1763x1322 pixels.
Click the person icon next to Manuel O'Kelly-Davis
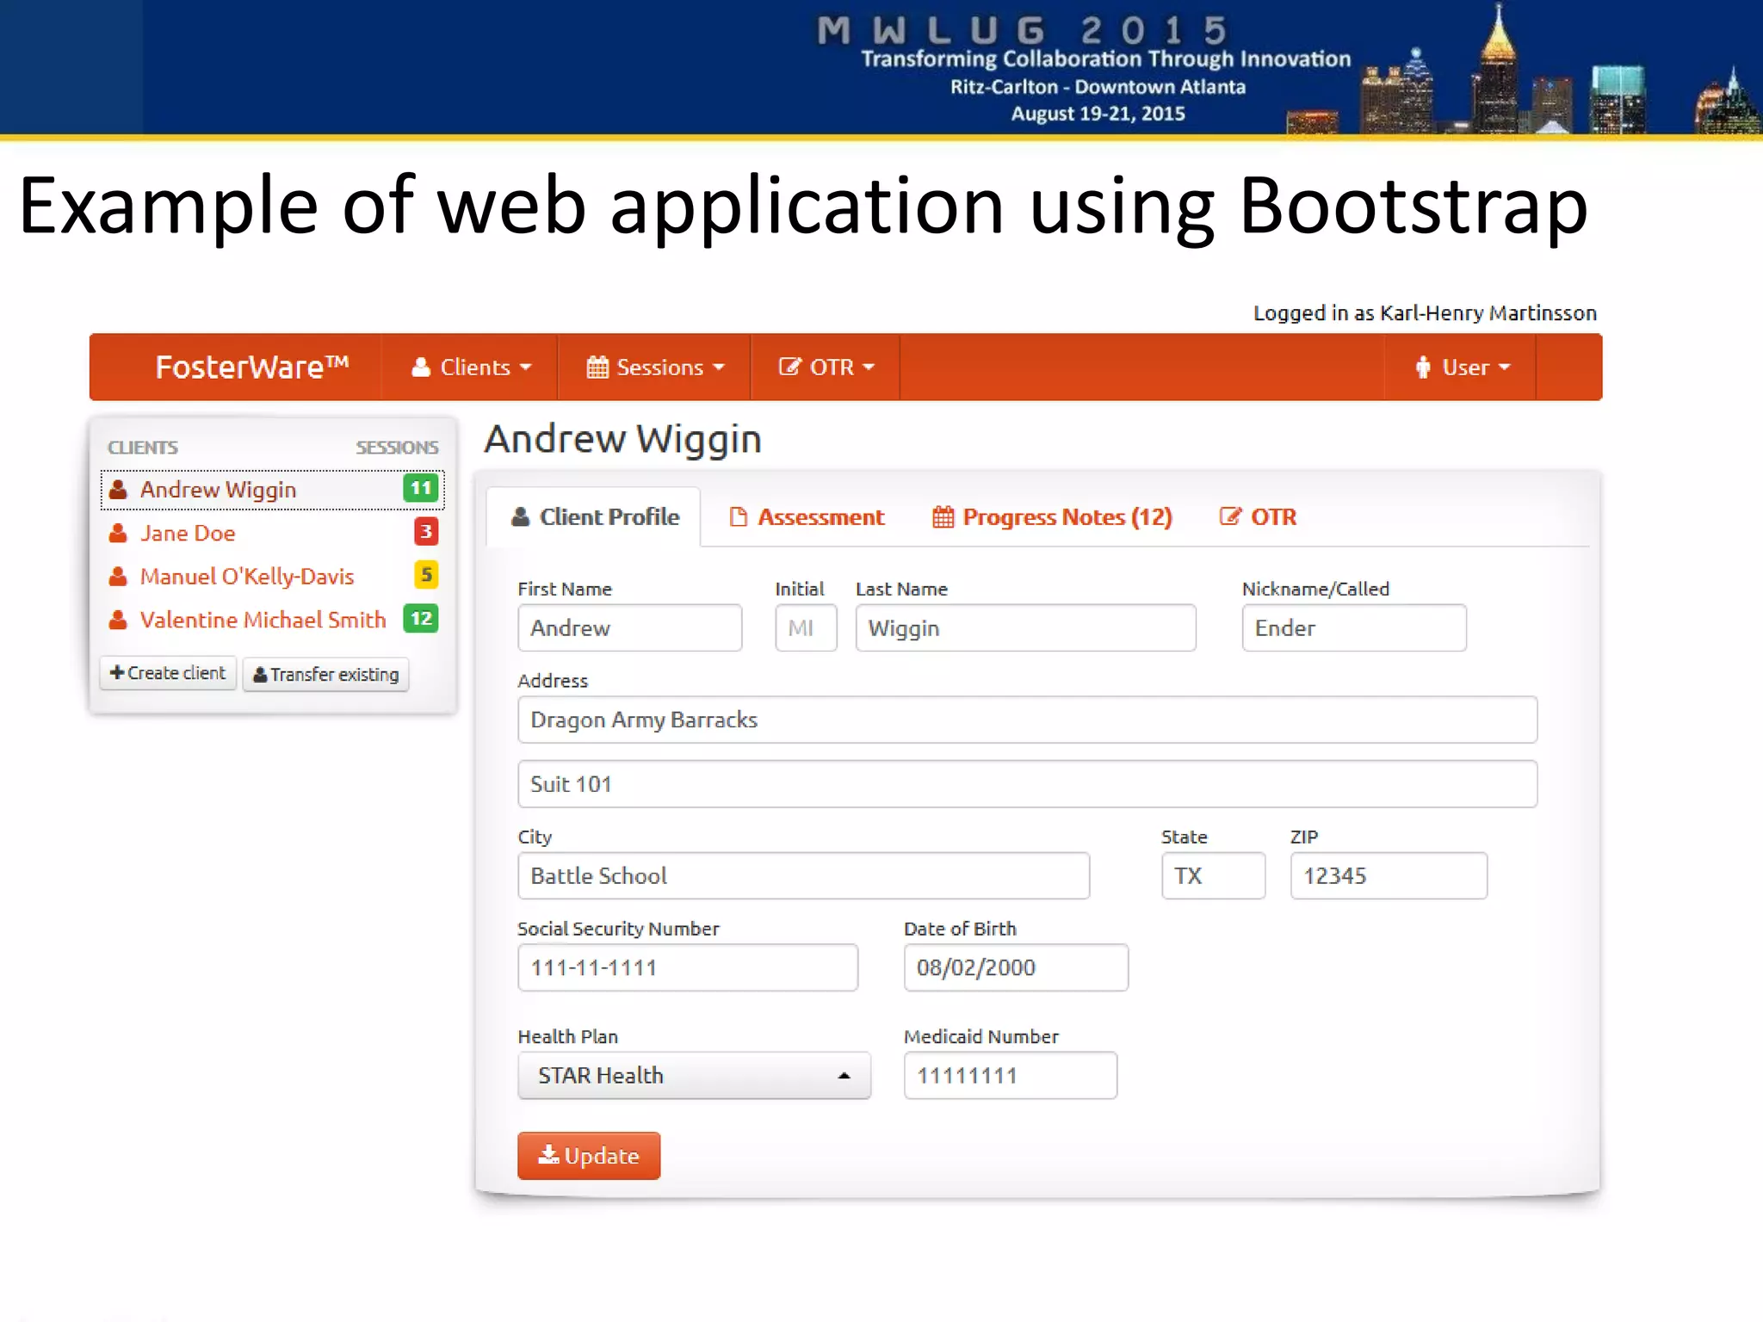tap(119, 576)
